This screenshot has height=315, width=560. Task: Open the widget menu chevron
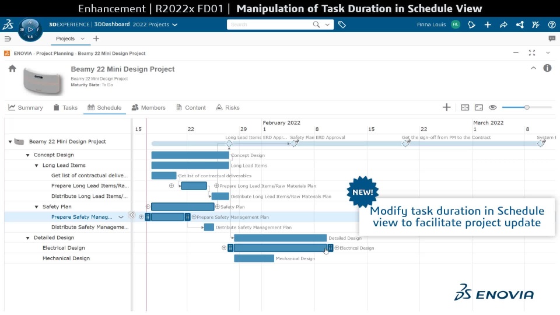tap(548, 53)
